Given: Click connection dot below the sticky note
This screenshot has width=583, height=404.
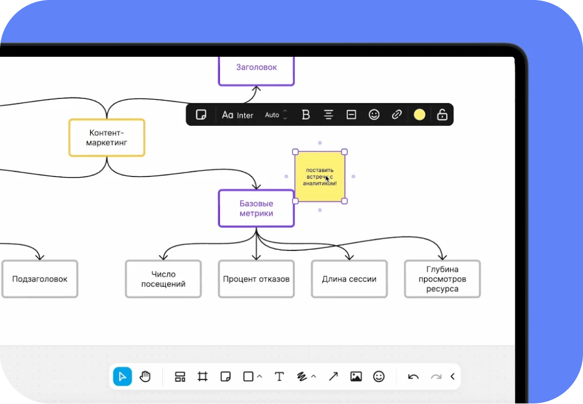Looking at the screenshot, I should click(x=320, y=210).
